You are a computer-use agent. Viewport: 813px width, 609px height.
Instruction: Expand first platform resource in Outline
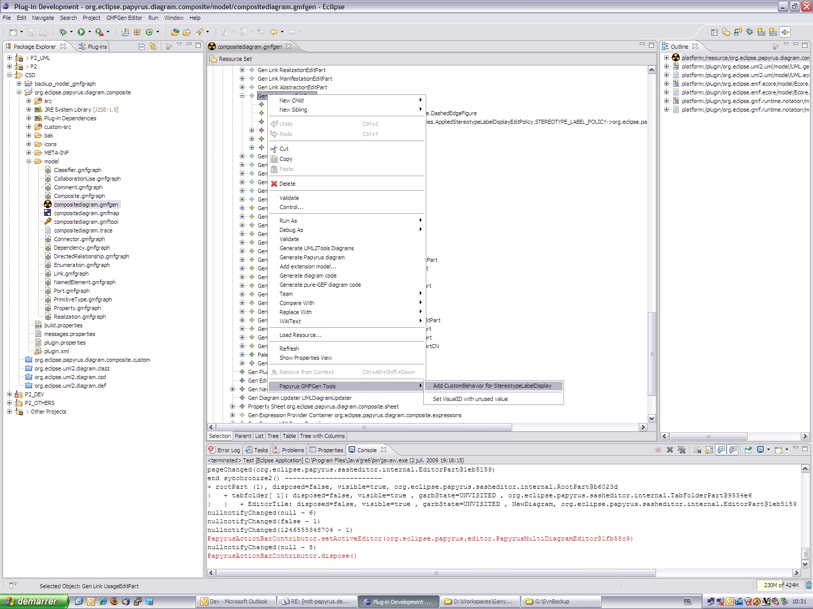(666, 58)
